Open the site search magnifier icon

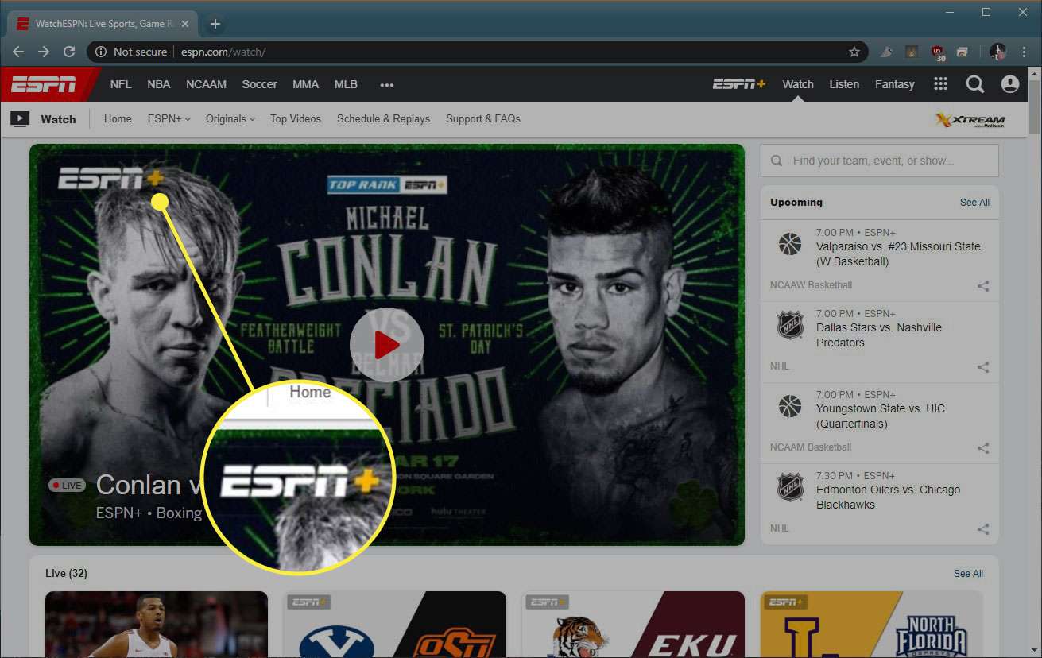[x=974, y=84]
